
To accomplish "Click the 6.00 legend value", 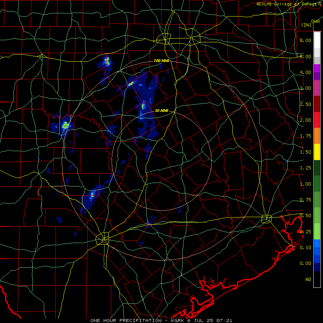I will (305, 56).
